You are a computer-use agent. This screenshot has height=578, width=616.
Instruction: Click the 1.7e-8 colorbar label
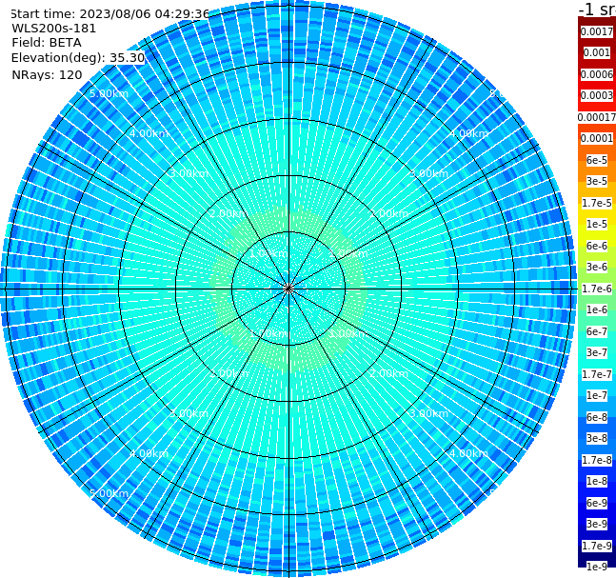click(597, 460)
